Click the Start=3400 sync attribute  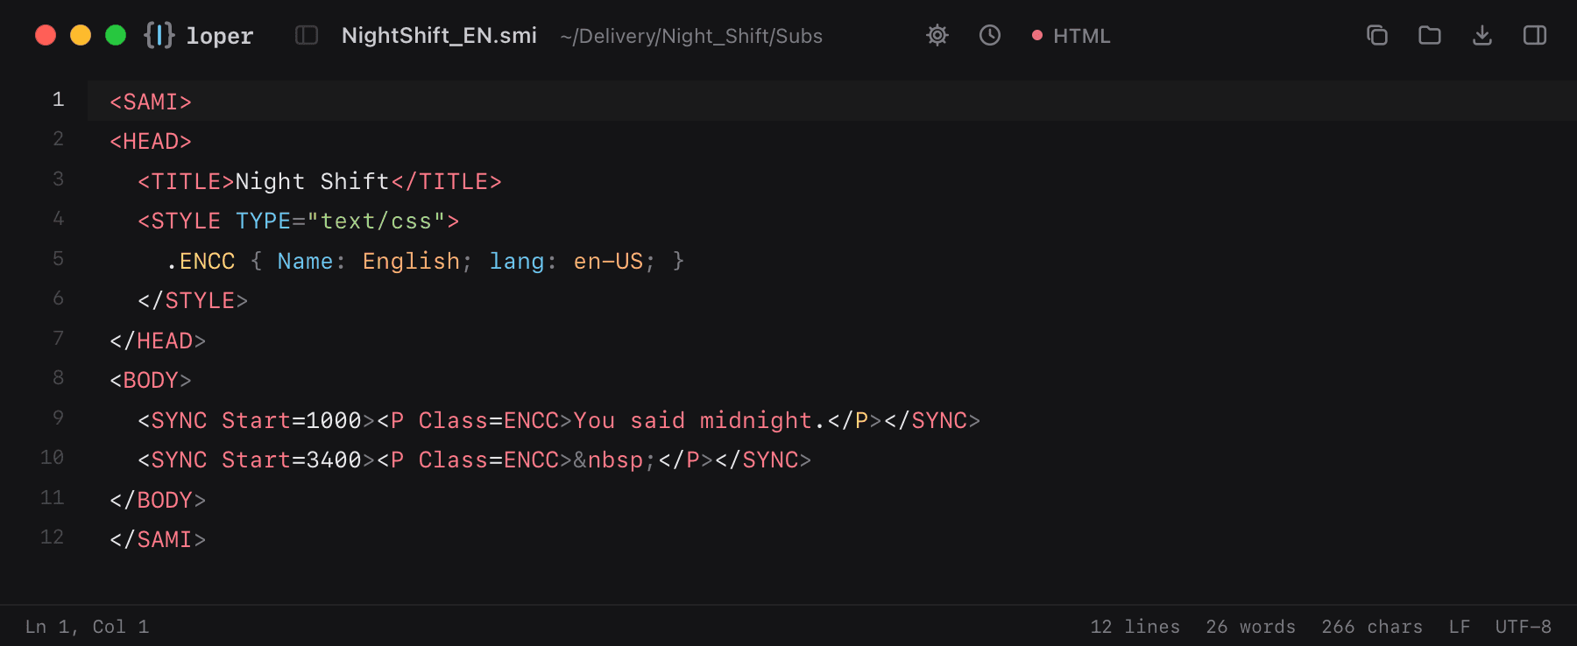click(292, 460)
